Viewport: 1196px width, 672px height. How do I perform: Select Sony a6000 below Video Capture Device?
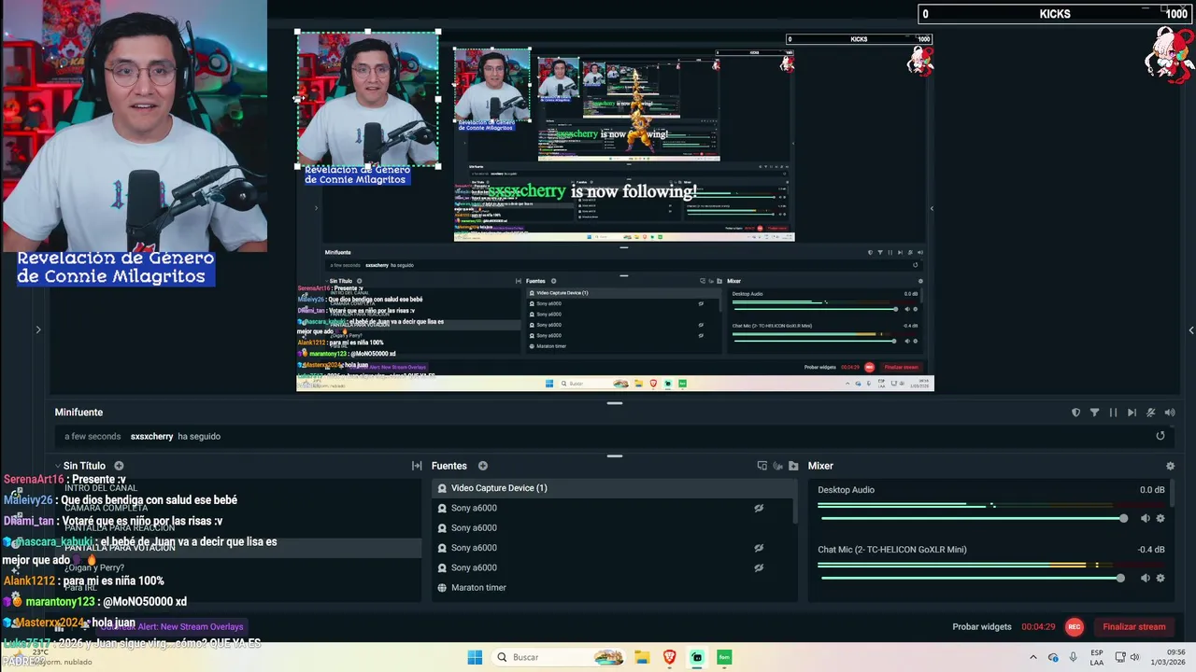coord(612,508)
